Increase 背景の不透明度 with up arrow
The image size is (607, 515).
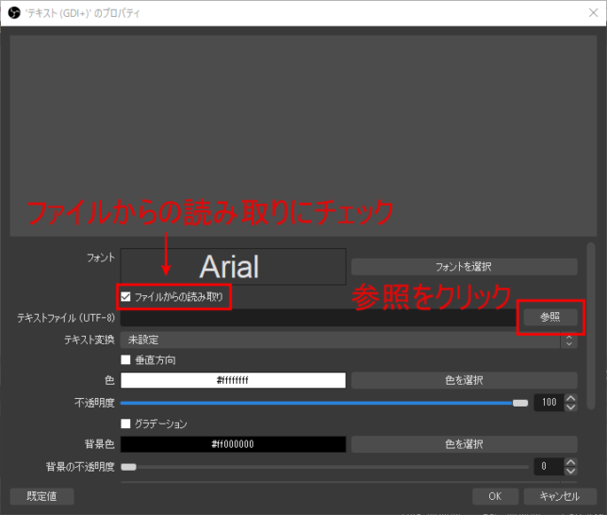pos(570,462)
